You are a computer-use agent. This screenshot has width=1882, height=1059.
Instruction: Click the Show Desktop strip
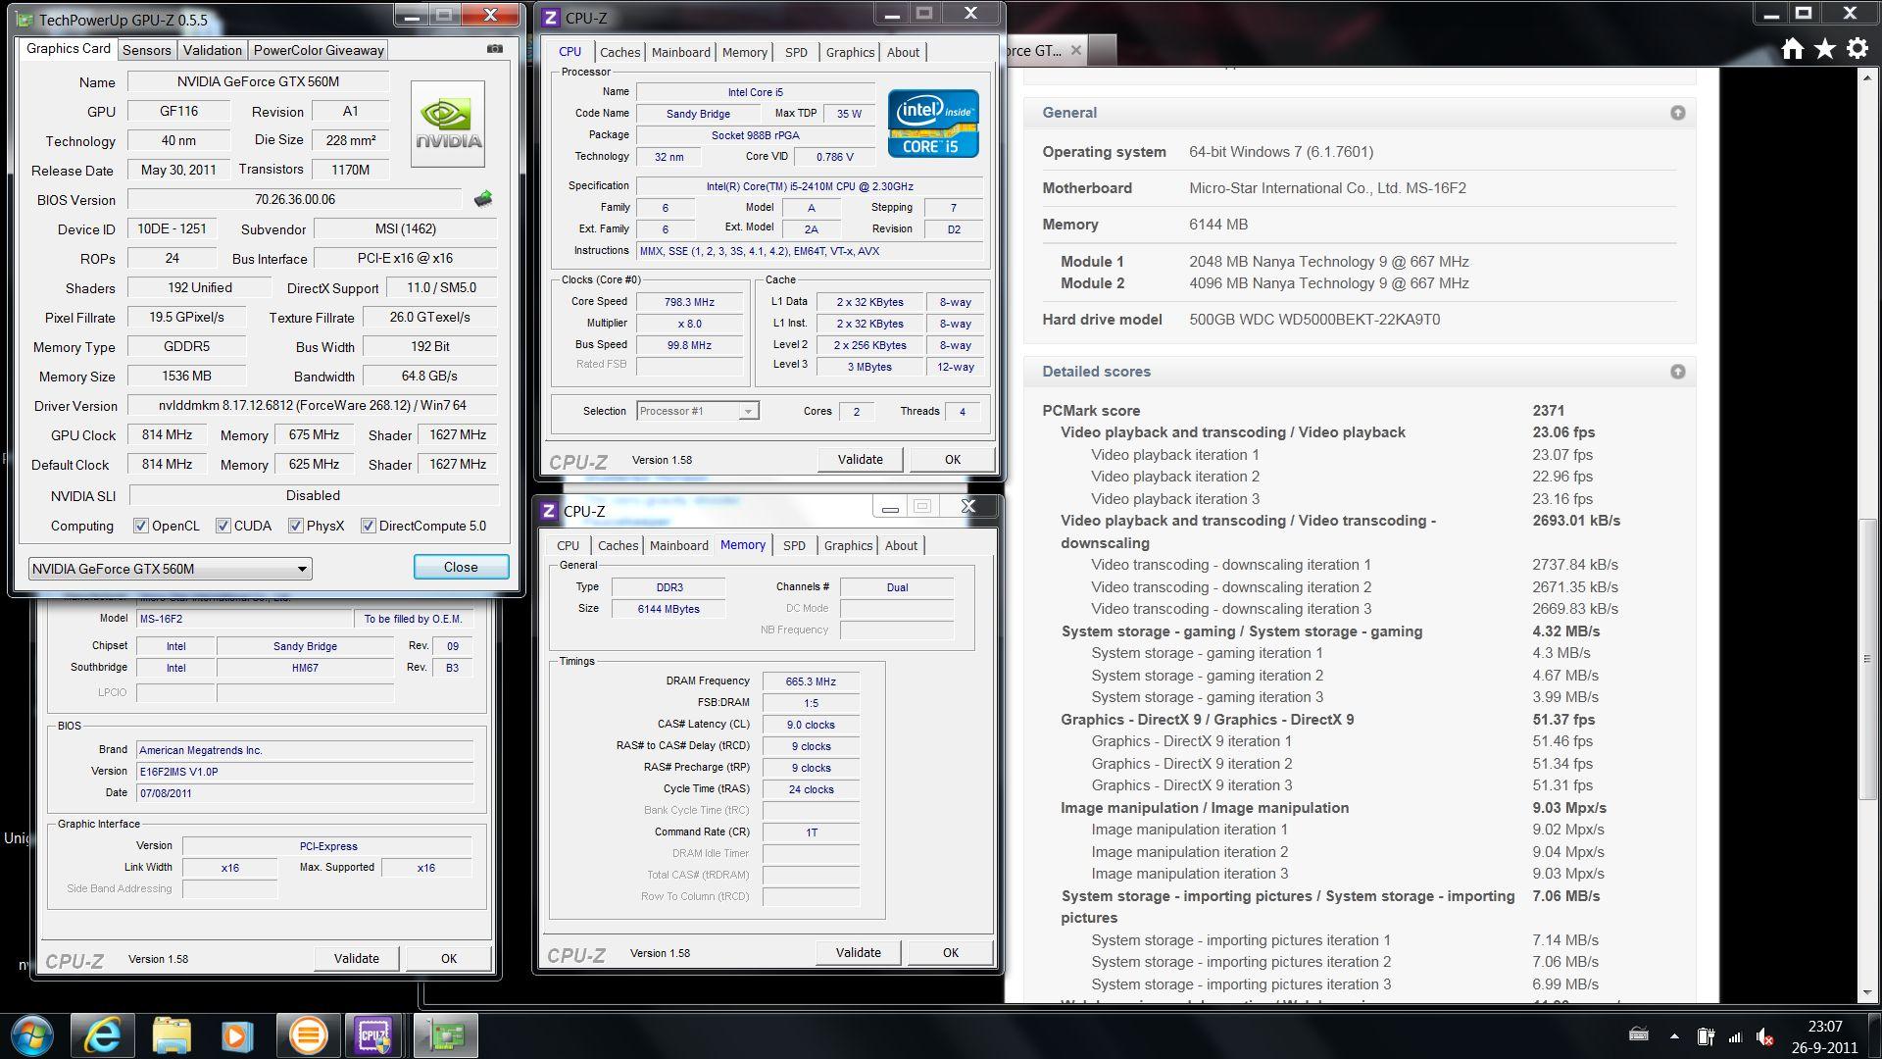[1874, 1035]
